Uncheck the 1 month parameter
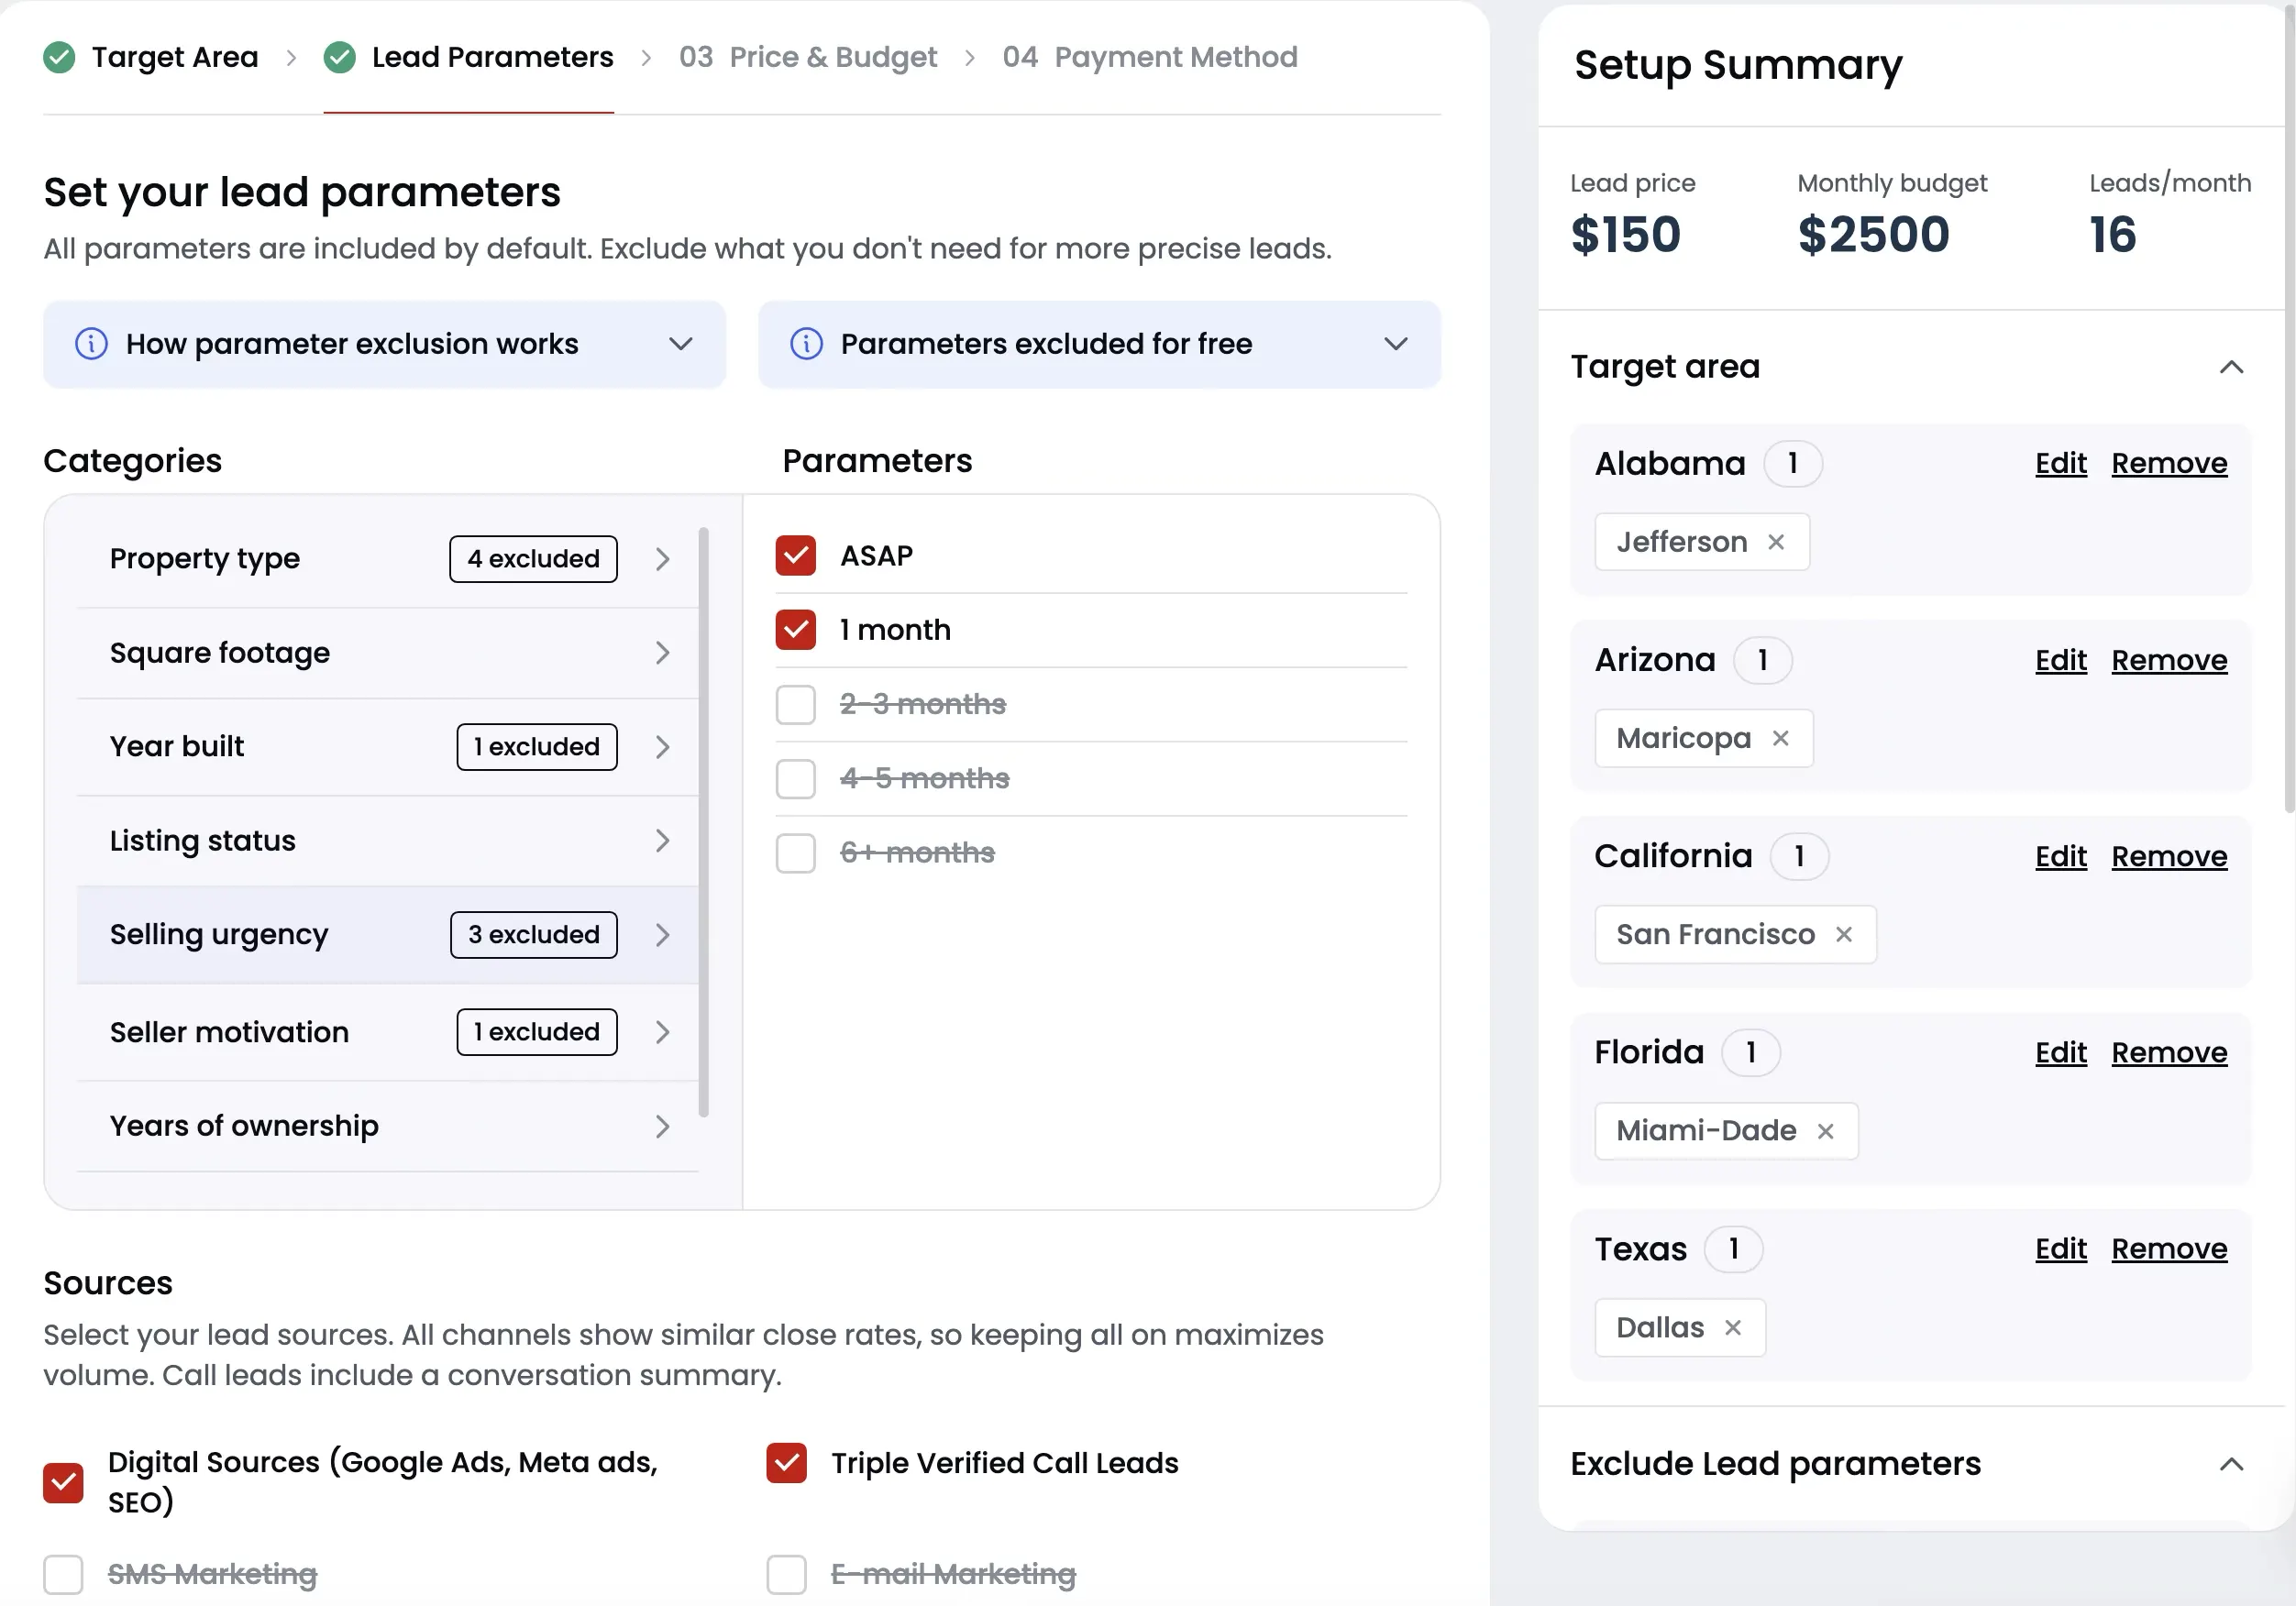The height and width of the screenshot is (1606, 2296). [x=796, y=630]
